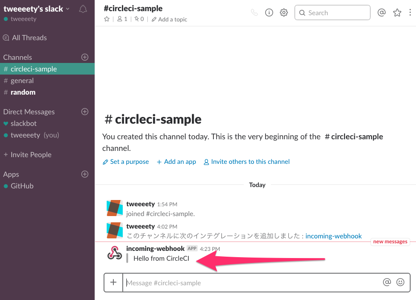Start a new direct message plus icon
Viewport: 416px width, 300px height.
point(85,112)
